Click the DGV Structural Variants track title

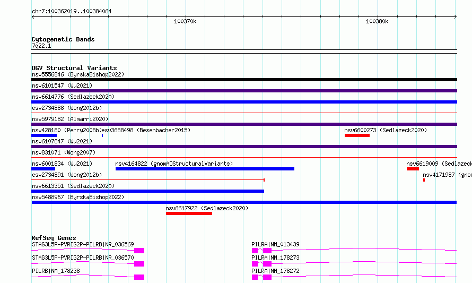pos(74,68)
